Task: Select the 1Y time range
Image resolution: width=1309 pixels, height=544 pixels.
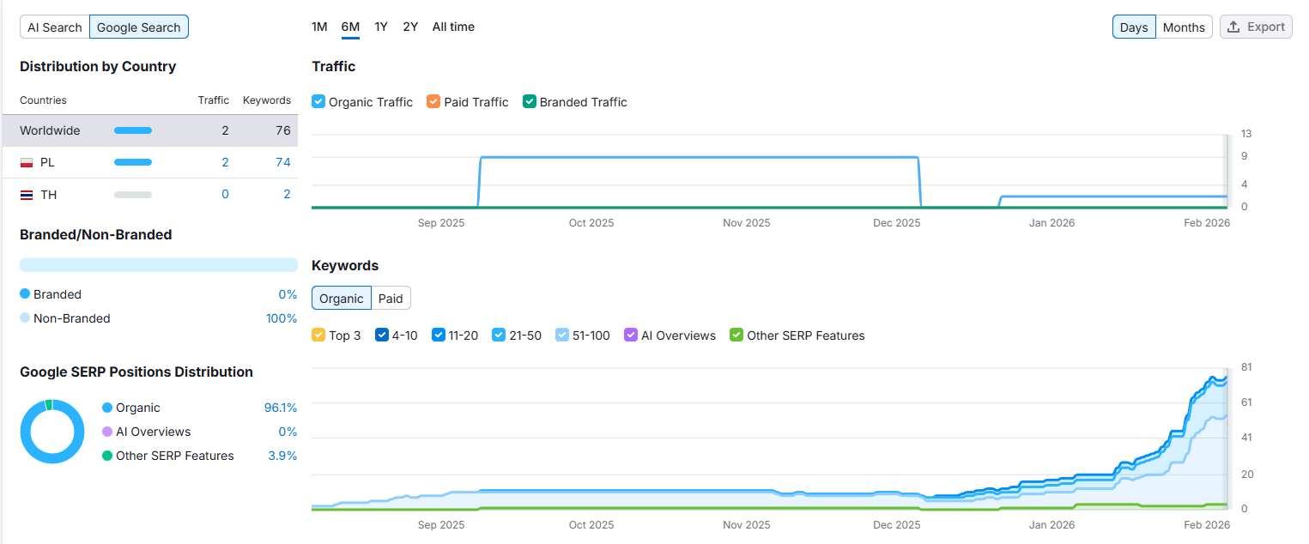Action: click(380, 27)
